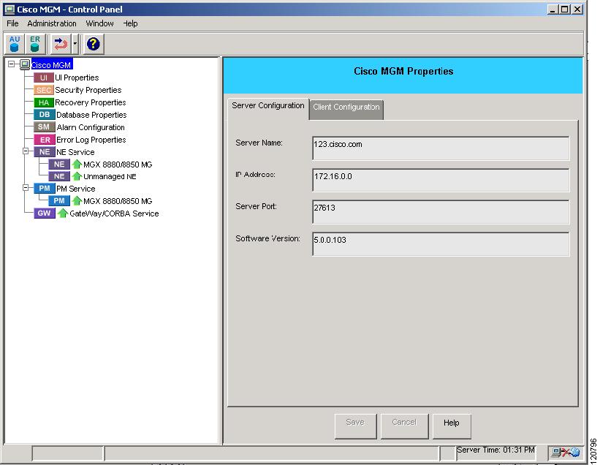This screenshot has height=465, width=600.
Task: Click the green up arrow beside Unmanaged NE
Action: [x=77, y=176]
